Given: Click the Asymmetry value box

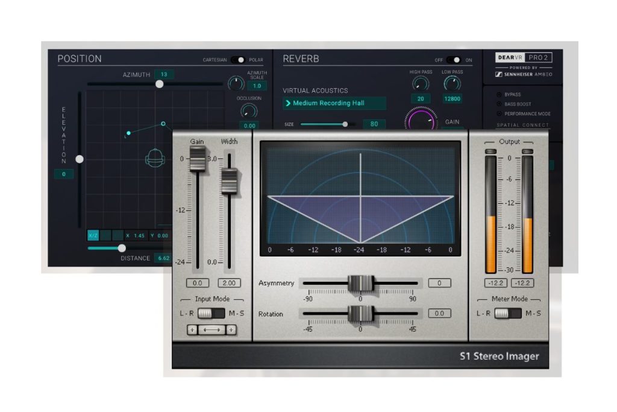Looking at the screenshot, I should pyautogui.click(x=439, y=283).
